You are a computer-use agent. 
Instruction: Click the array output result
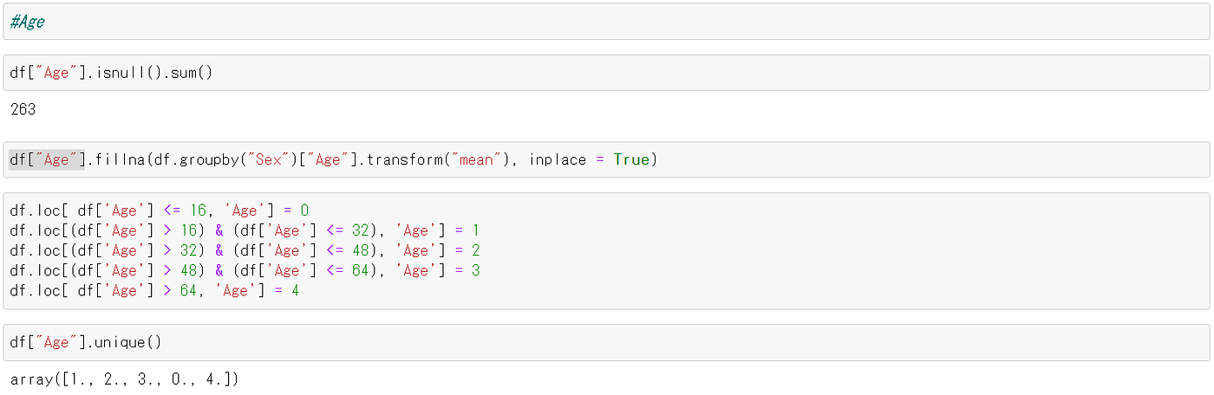click(124, 379)
